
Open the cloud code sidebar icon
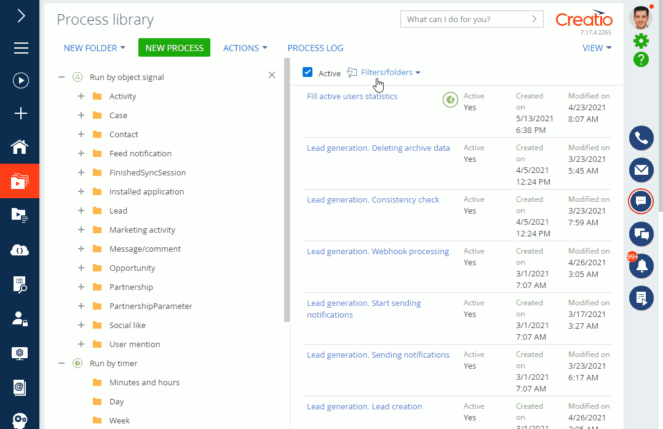pyautogui.click(x=20, y=250)
